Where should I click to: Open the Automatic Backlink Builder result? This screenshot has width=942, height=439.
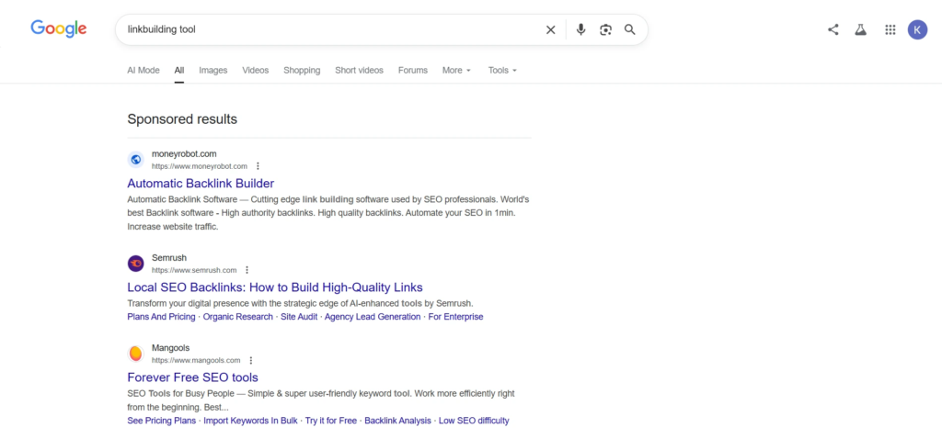coord(201,183)
